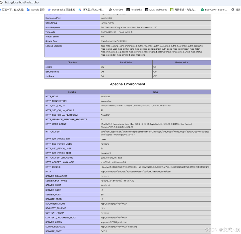The image size is (241, 234).
Task: Click the Directive column header
Action: (x=72, y=62)
